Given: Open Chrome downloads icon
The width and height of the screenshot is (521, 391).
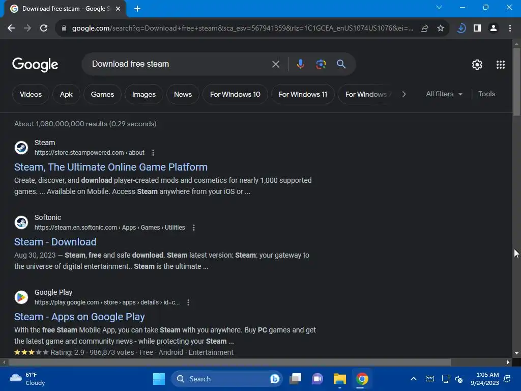Looking at the screenshot, I should point(461,29).
